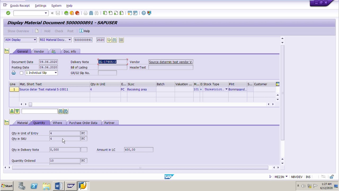Open the command field dropdown arrow
The height and width of the screenshot is (191, 339).
click(x=46, y=13)
